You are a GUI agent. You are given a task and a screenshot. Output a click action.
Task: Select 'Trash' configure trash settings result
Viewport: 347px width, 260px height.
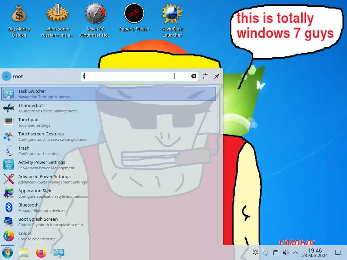109,151
